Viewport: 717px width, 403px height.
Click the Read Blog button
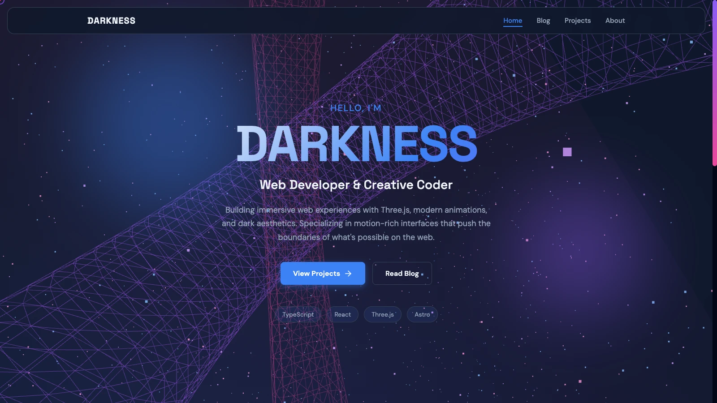click(402, 273)
